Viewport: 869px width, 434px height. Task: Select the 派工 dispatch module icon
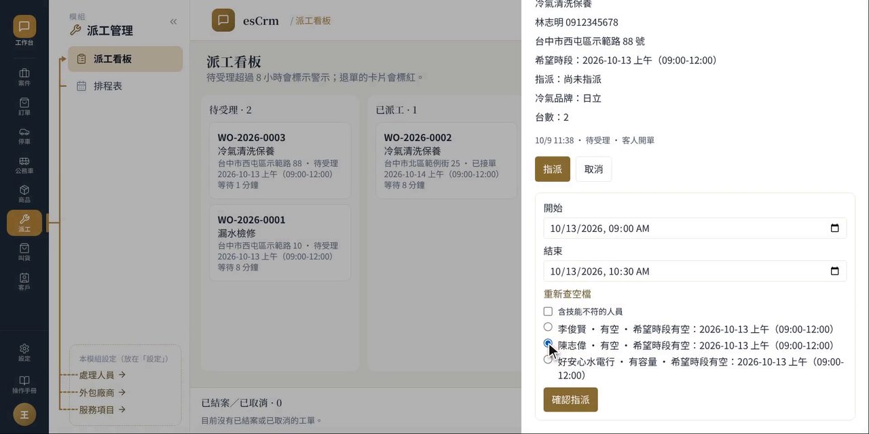(x=24, y=223)
